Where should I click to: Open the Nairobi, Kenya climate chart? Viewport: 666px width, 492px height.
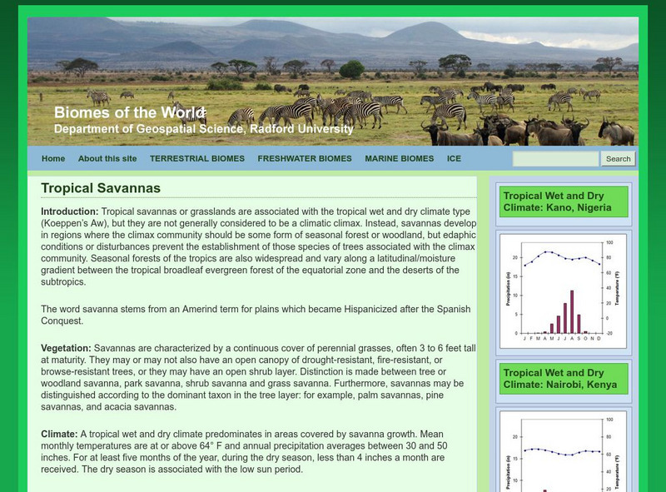pyautogui.click(x=564, y=451)
